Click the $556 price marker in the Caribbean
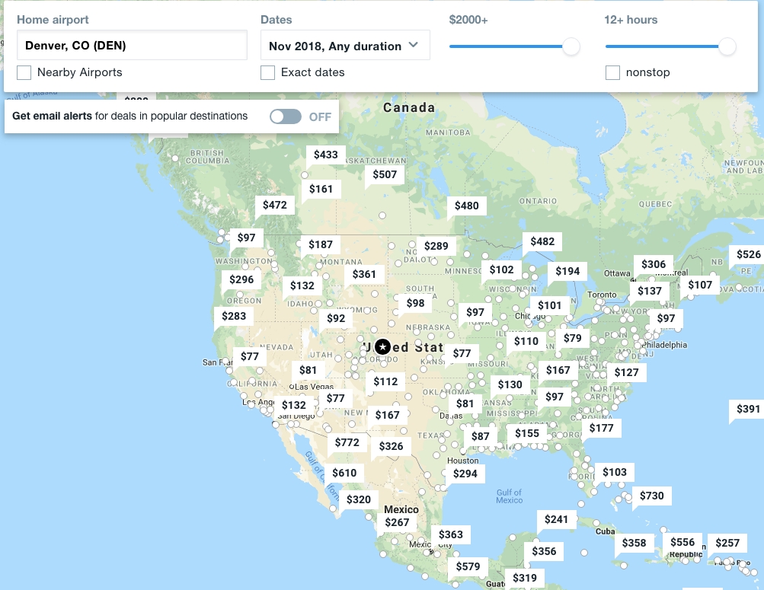Image resolution: width=764 pixels, height=590 pixels. click(x=682, y=543)
